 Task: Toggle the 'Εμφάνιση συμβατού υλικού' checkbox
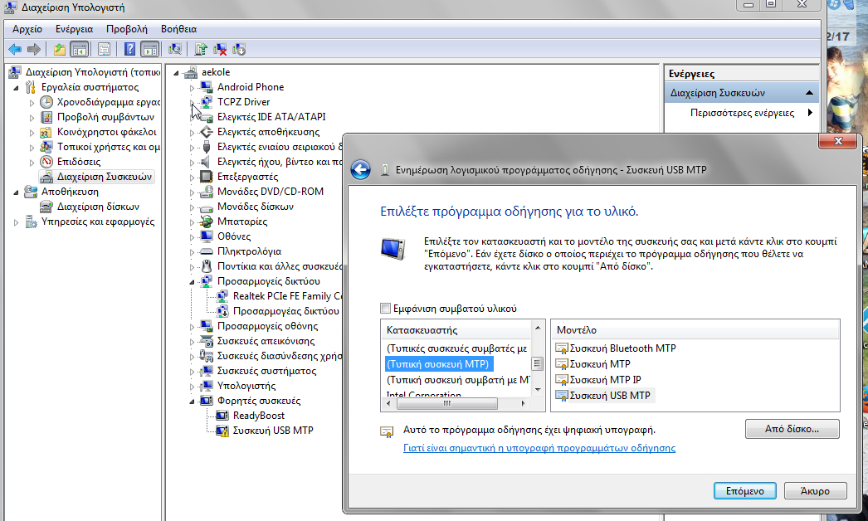[x=385, y=309]
